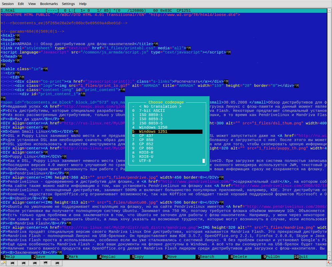Viewport: 332px width, 267px height.
Task: Click the 1.html filename in status line
Action: (8, 10)
